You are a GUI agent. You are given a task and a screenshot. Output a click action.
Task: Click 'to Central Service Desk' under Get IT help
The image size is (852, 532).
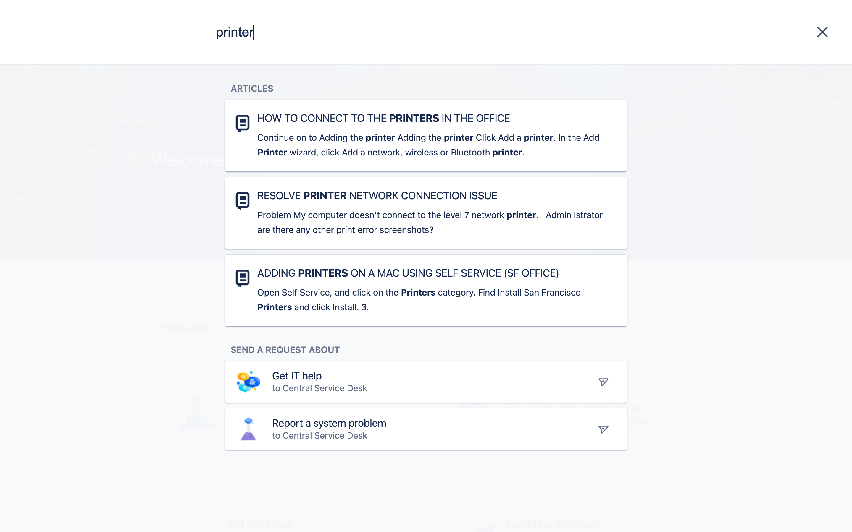tap(319, 388)
